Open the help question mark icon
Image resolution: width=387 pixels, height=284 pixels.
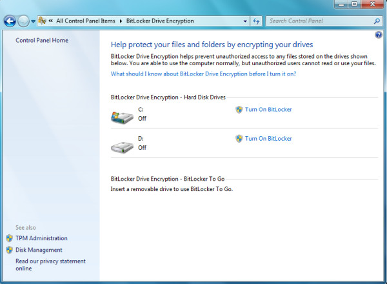[x=378, y=35]
